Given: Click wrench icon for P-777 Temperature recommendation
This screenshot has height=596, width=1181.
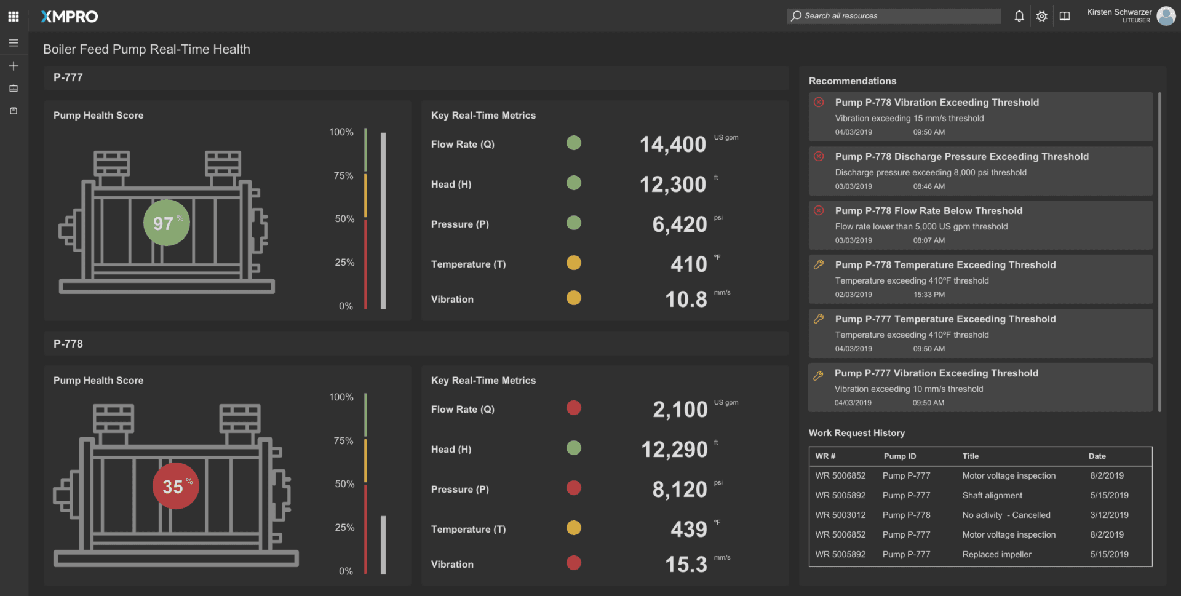Looking at the screenshot, I should click(x=819, y=319).
